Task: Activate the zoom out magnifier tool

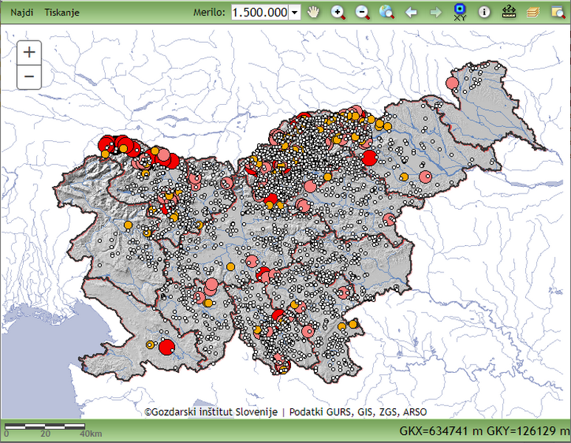Action: 362,13
